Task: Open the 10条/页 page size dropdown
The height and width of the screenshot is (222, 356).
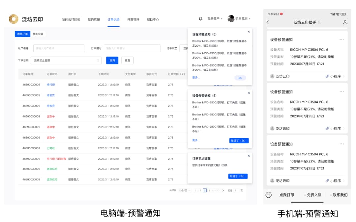Action: coord(185,190)
